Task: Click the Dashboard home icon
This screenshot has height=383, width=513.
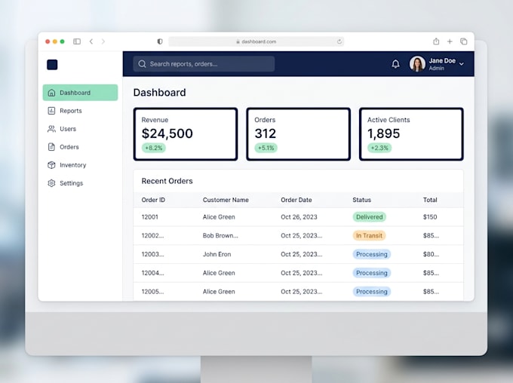Action: pos(52,93)
